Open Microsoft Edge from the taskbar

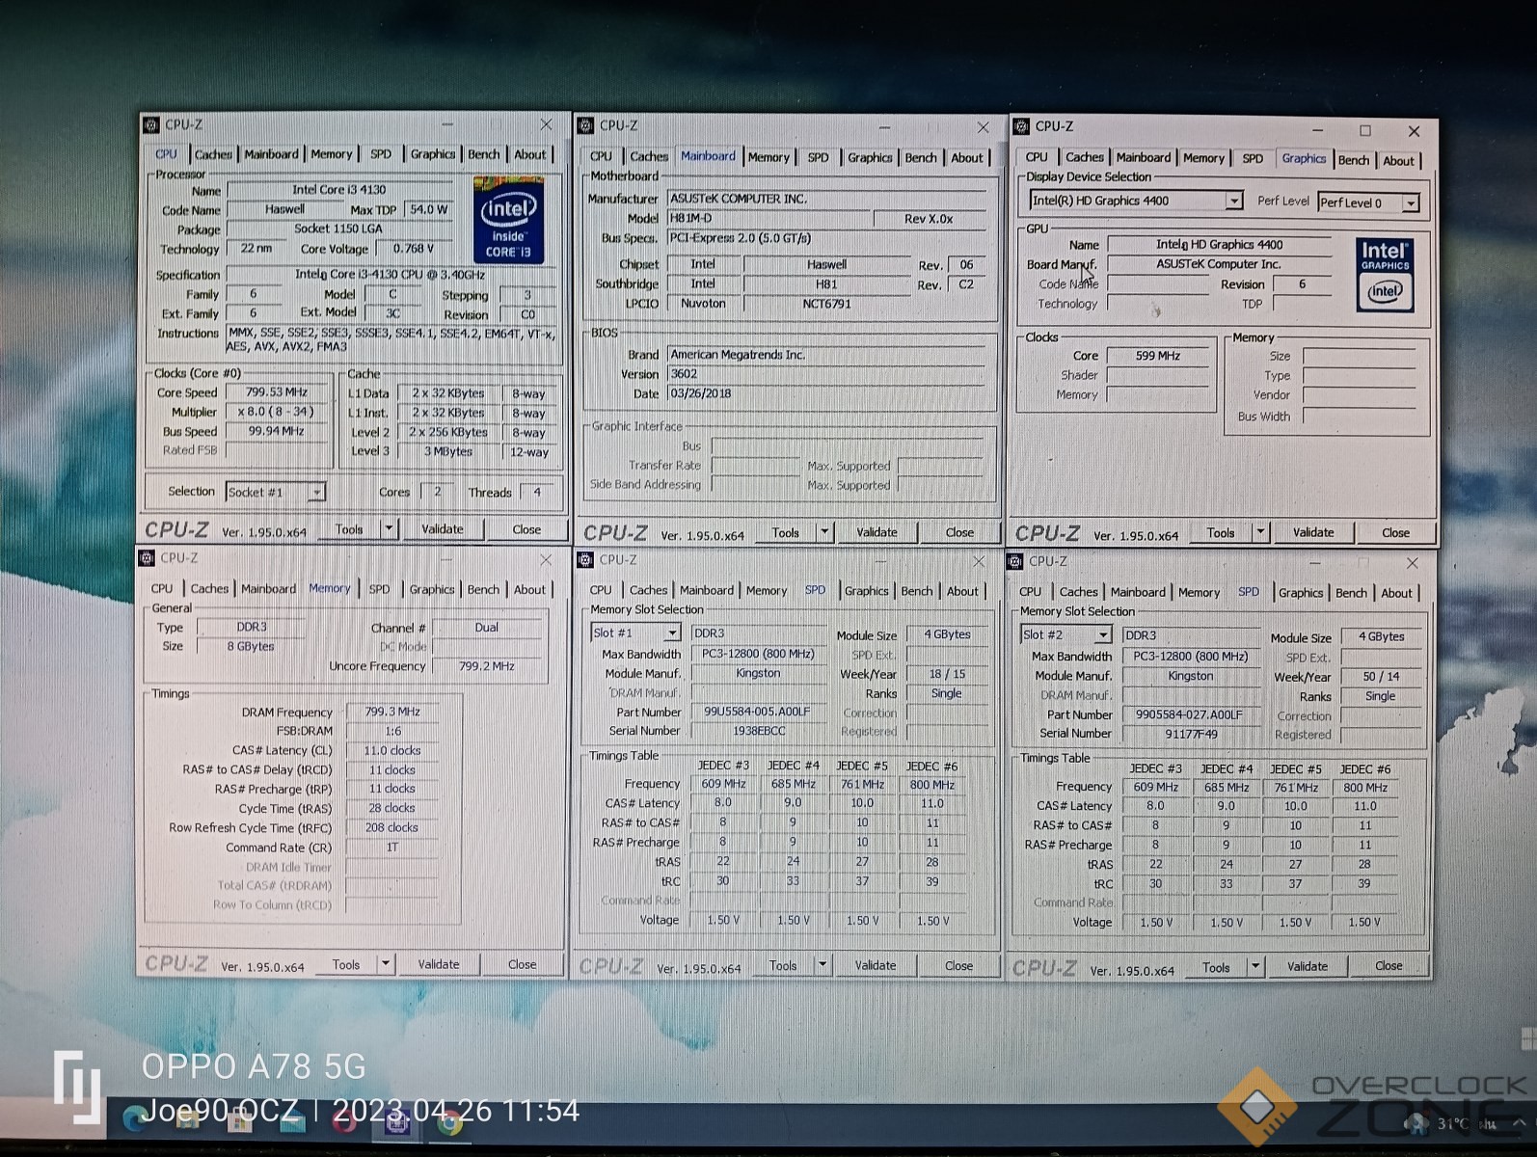pyautogui.click(x=135, y=1120)
